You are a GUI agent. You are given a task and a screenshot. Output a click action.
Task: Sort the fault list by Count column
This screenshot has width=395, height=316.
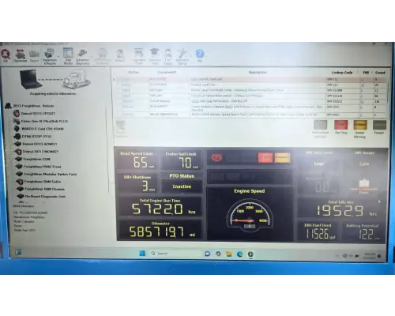pyautogui.click(x=380, y=73)
